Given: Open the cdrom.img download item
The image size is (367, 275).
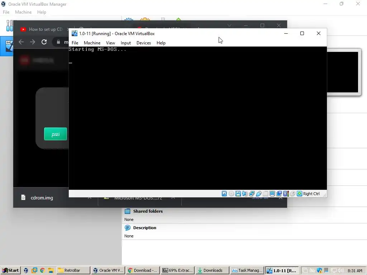Looking at the screenshot, I should 42,198.
